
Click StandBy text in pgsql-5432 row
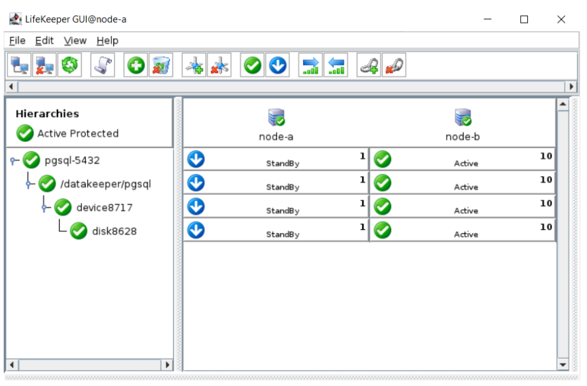tap(283, 163)
